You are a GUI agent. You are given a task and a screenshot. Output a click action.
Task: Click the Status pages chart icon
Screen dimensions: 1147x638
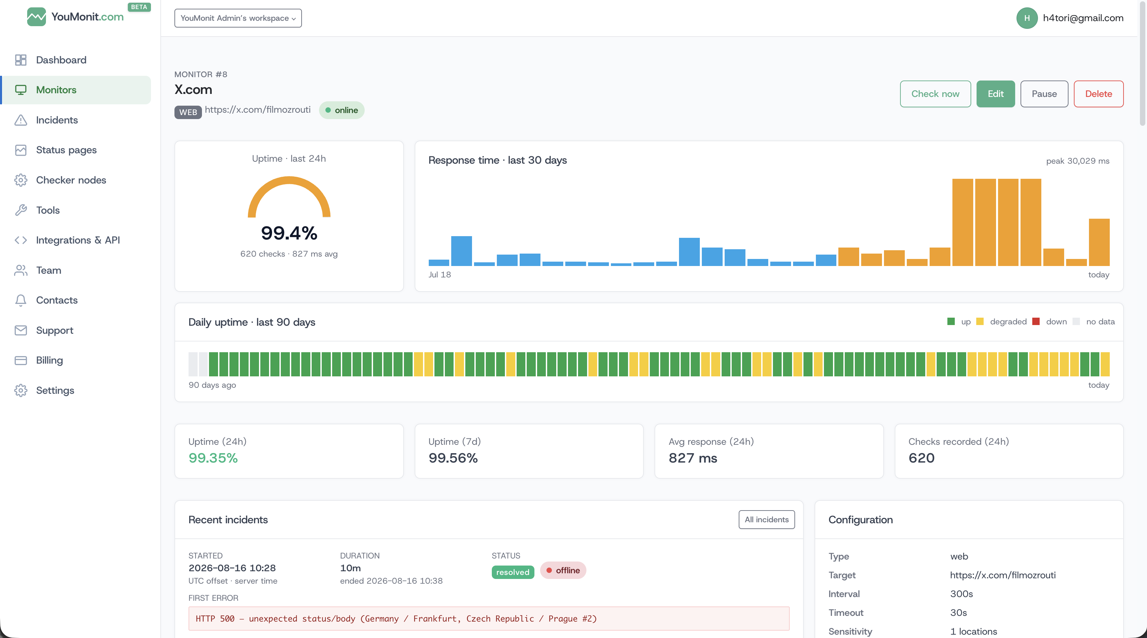click(x=20, y=150)
